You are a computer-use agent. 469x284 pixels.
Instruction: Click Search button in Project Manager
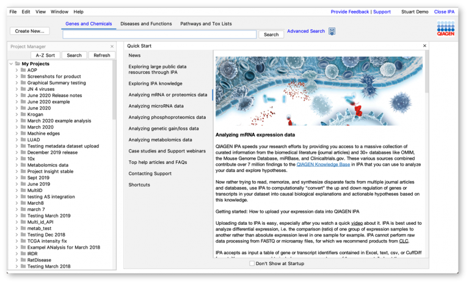point(74,55)
